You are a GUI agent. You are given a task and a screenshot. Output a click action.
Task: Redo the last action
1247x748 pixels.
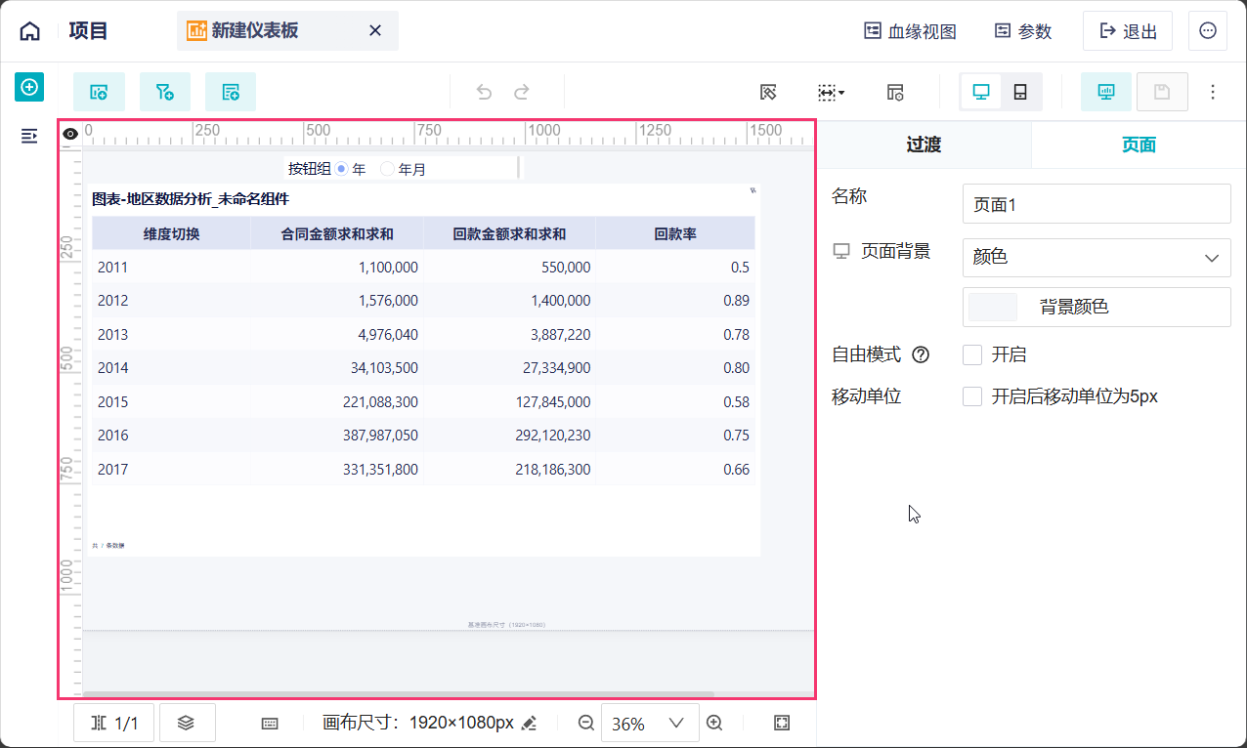pos(522,92)
